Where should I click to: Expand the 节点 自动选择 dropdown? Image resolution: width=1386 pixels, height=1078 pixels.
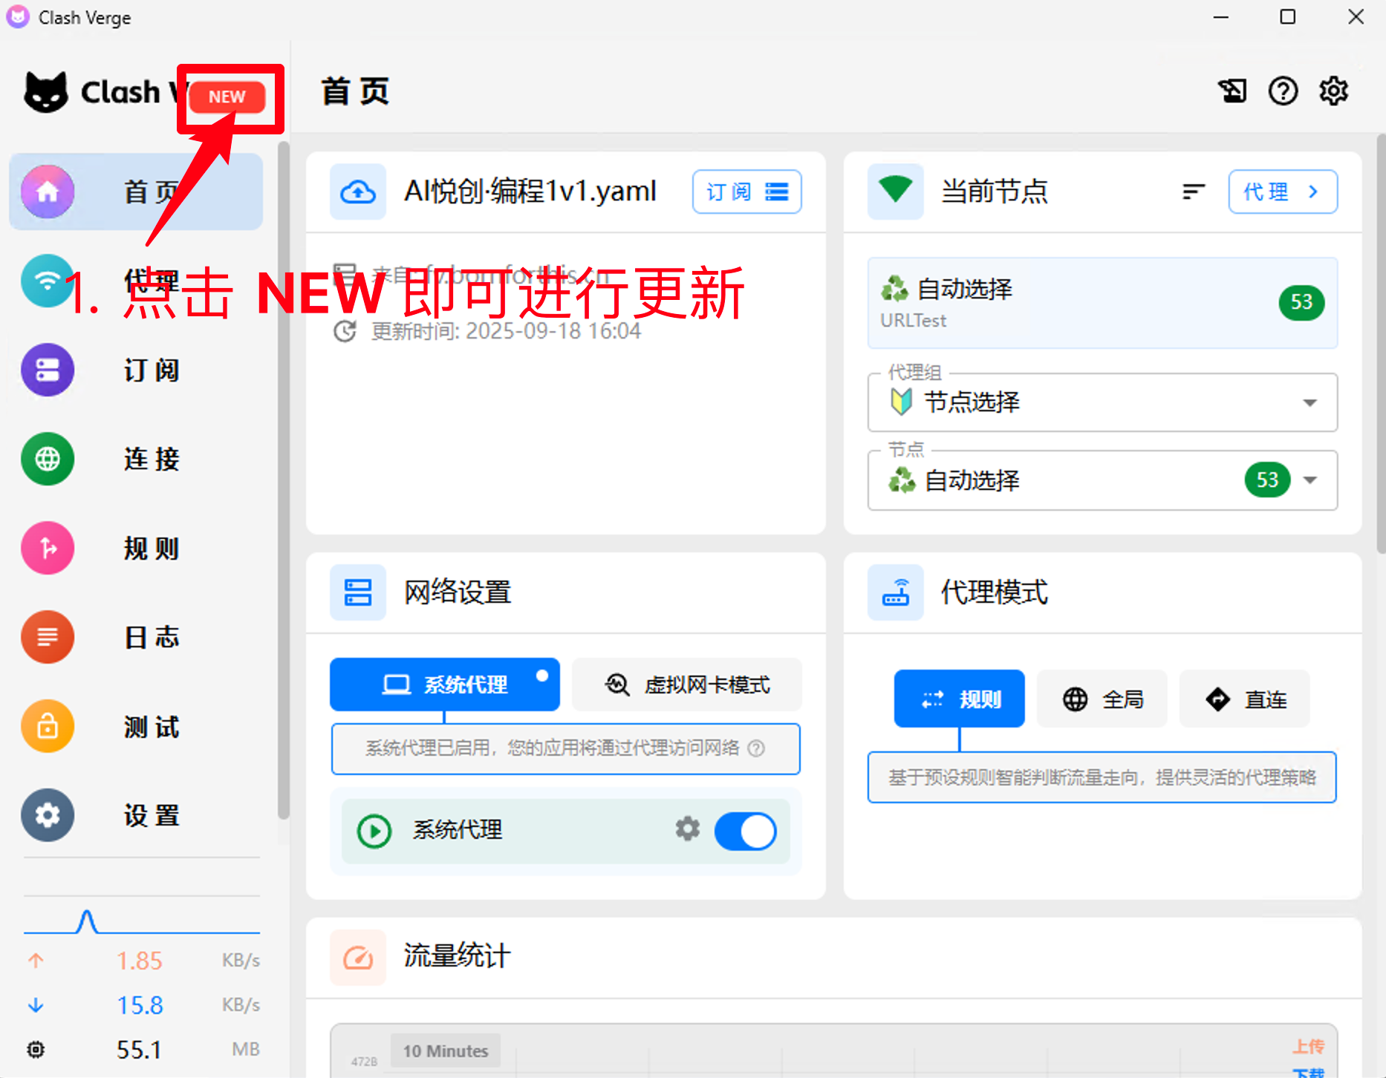pos(1102,480)
